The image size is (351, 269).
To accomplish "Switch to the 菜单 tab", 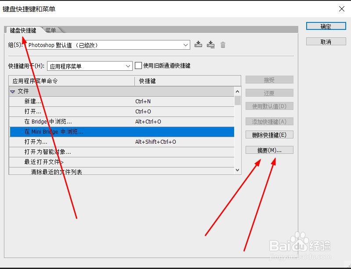I will [x=51, y=30].
